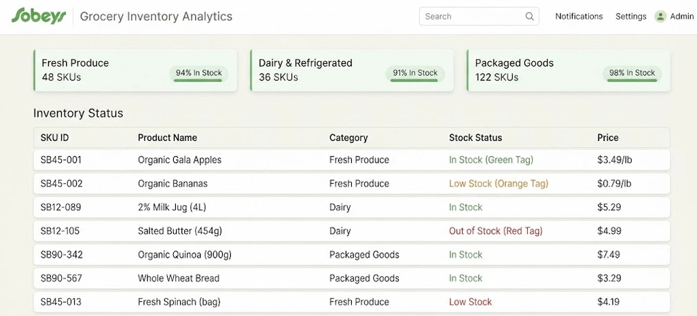
Task: Click the 91% In Stock progress badge
Action: click(415, 74)
